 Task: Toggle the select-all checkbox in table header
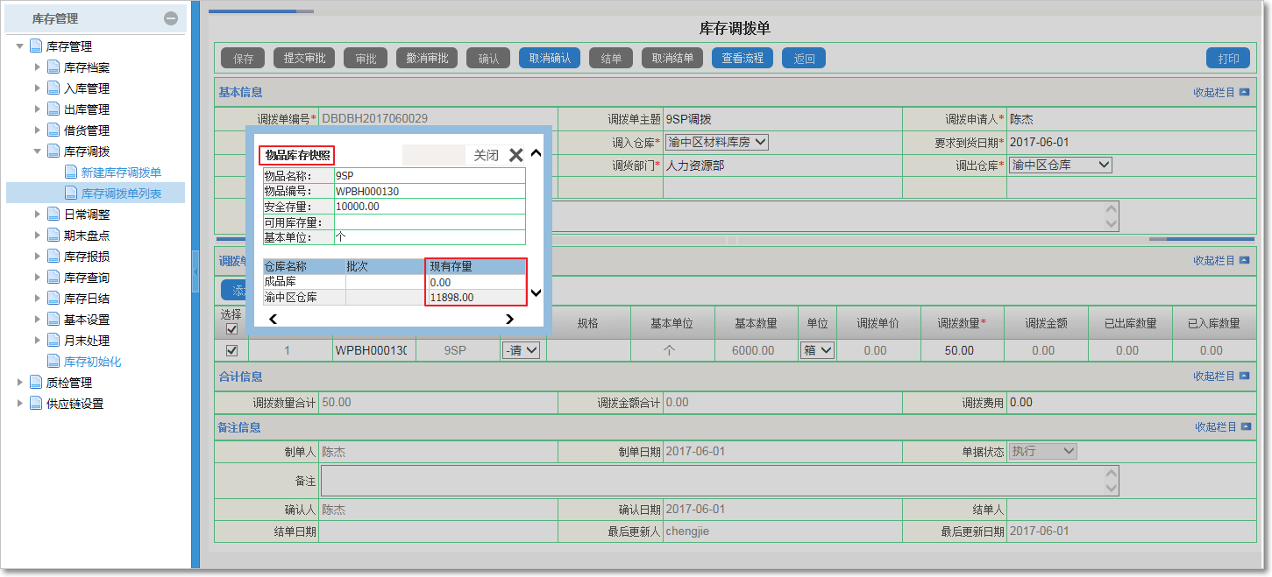(231, 329)
